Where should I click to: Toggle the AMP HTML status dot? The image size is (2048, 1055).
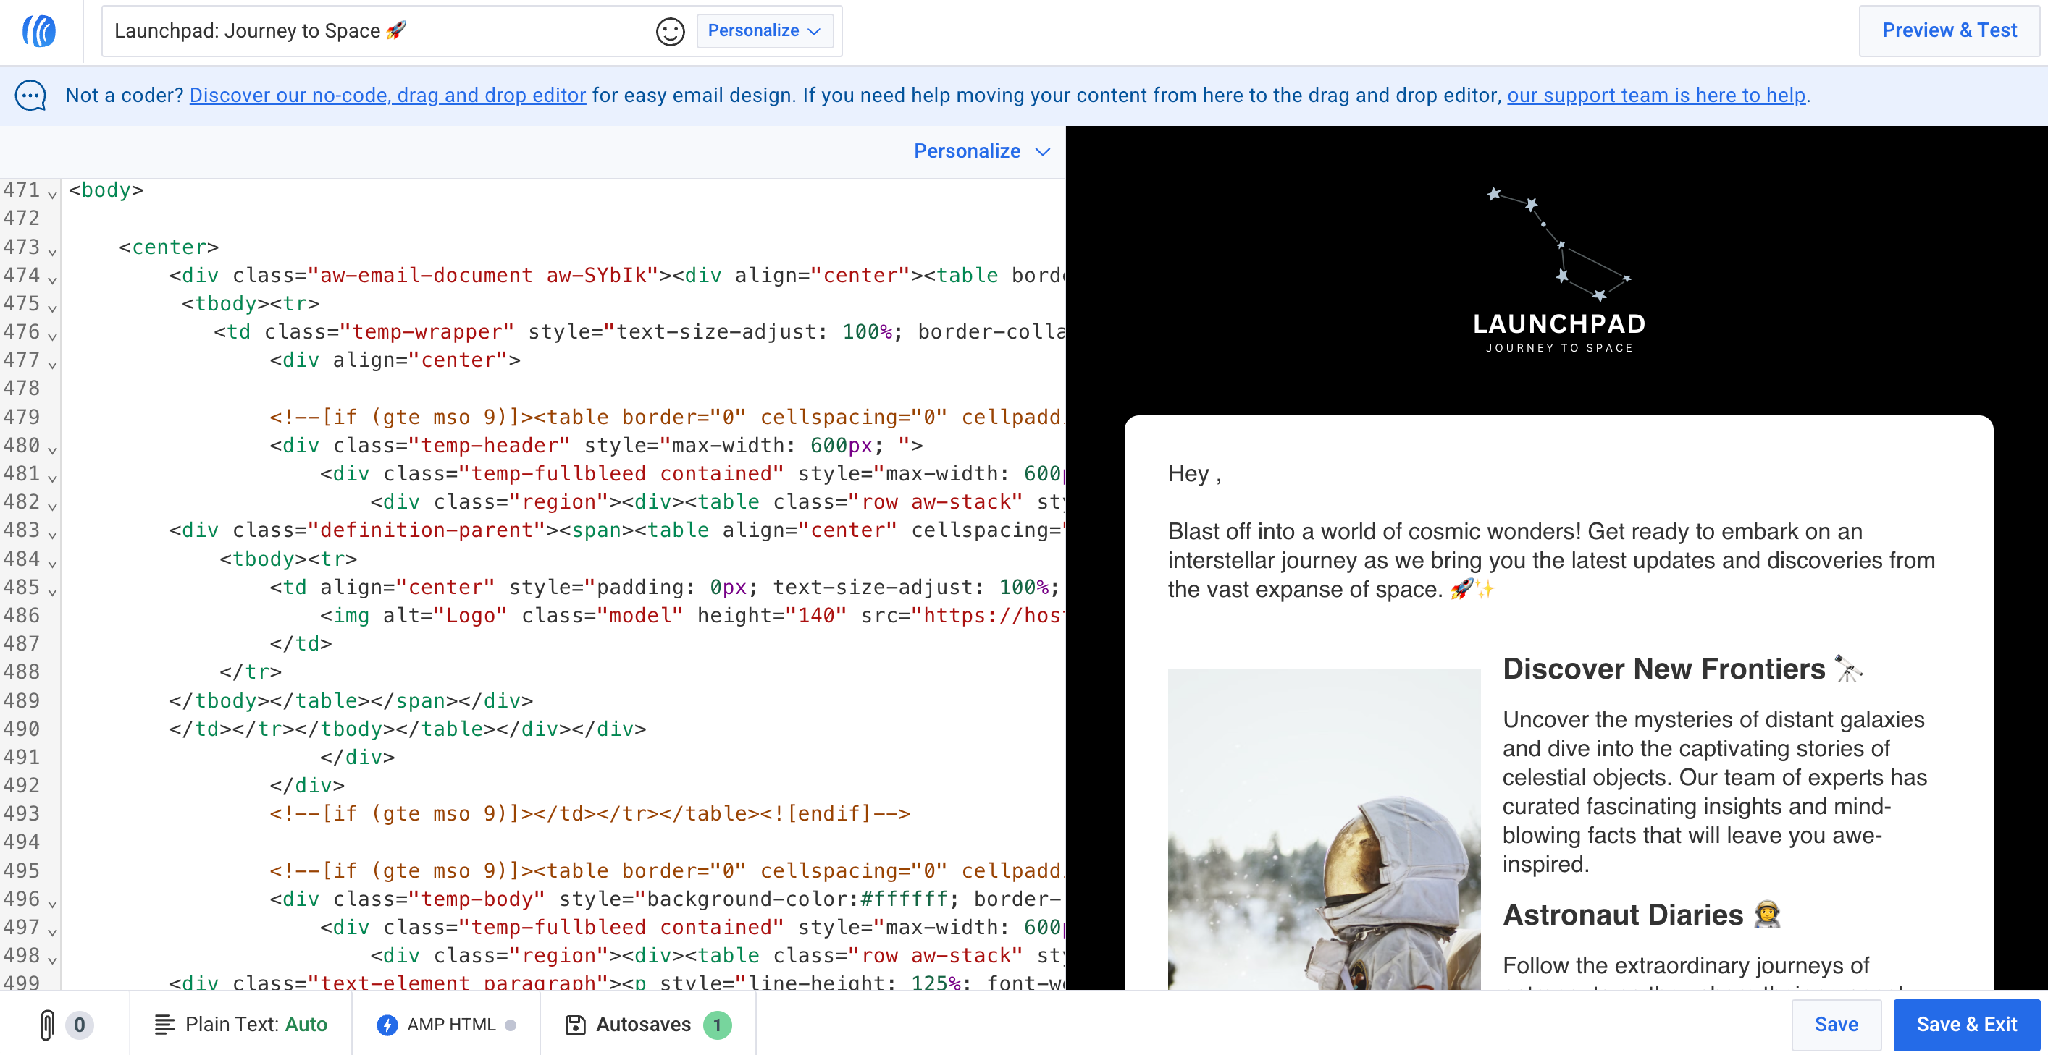pos(511,1025)
